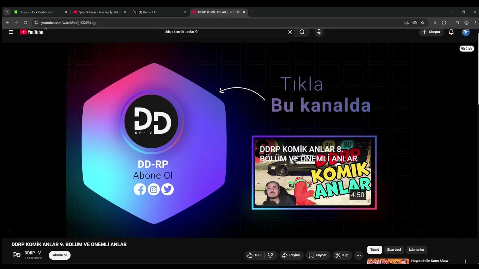Start voice search with microphone icon

point(319,32)
